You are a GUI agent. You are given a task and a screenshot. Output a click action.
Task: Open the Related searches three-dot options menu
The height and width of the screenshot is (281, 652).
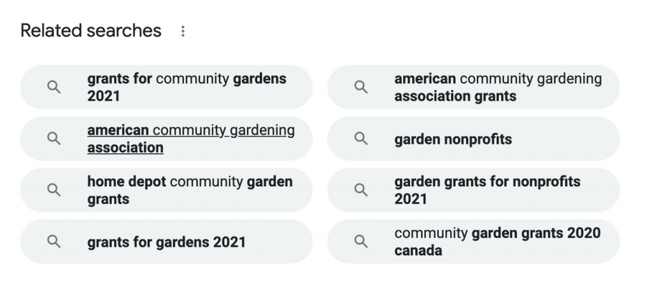pyautogui.click(x=183, y=31)
